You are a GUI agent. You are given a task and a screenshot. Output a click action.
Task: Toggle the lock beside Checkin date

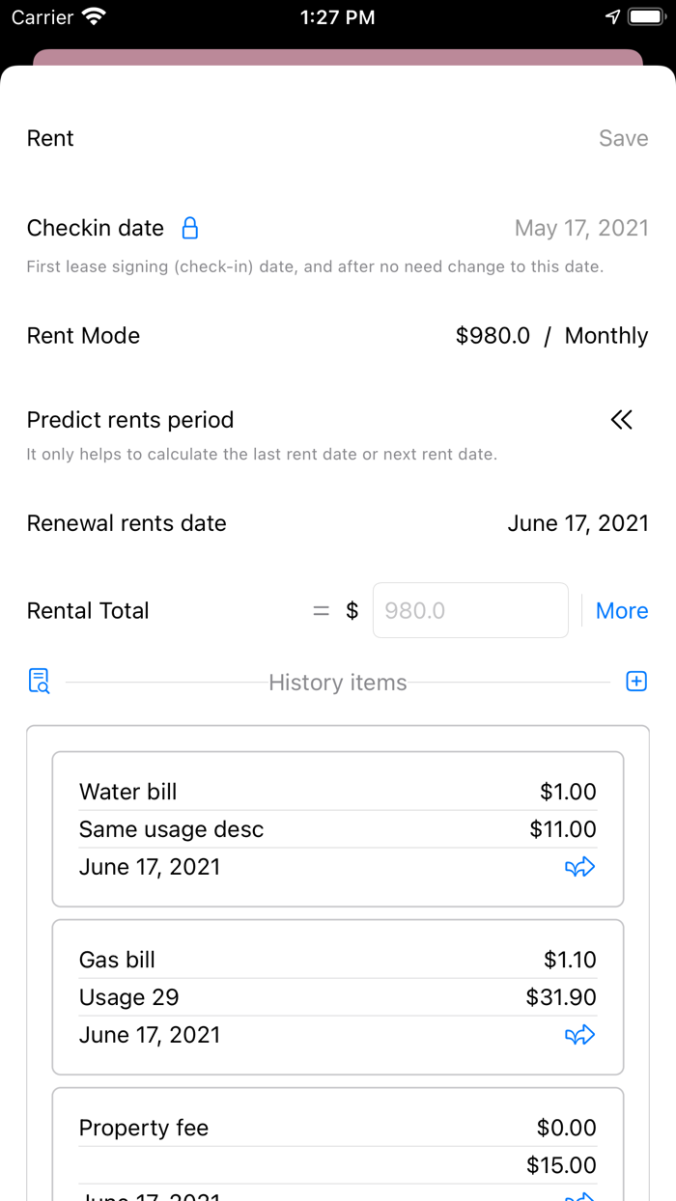tap(189, 228)
